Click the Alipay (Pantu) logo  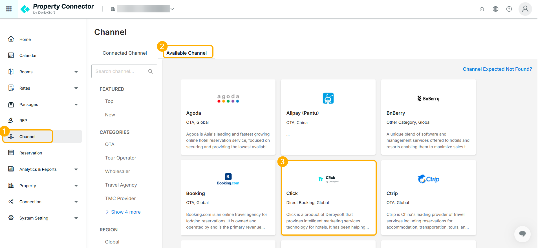coord(328,98)
